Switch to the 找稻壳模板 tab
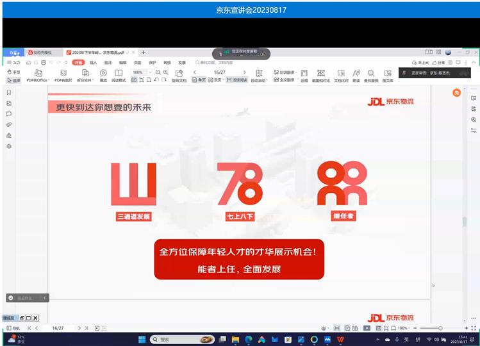480x346 pixels. click(x=42, y=52)
